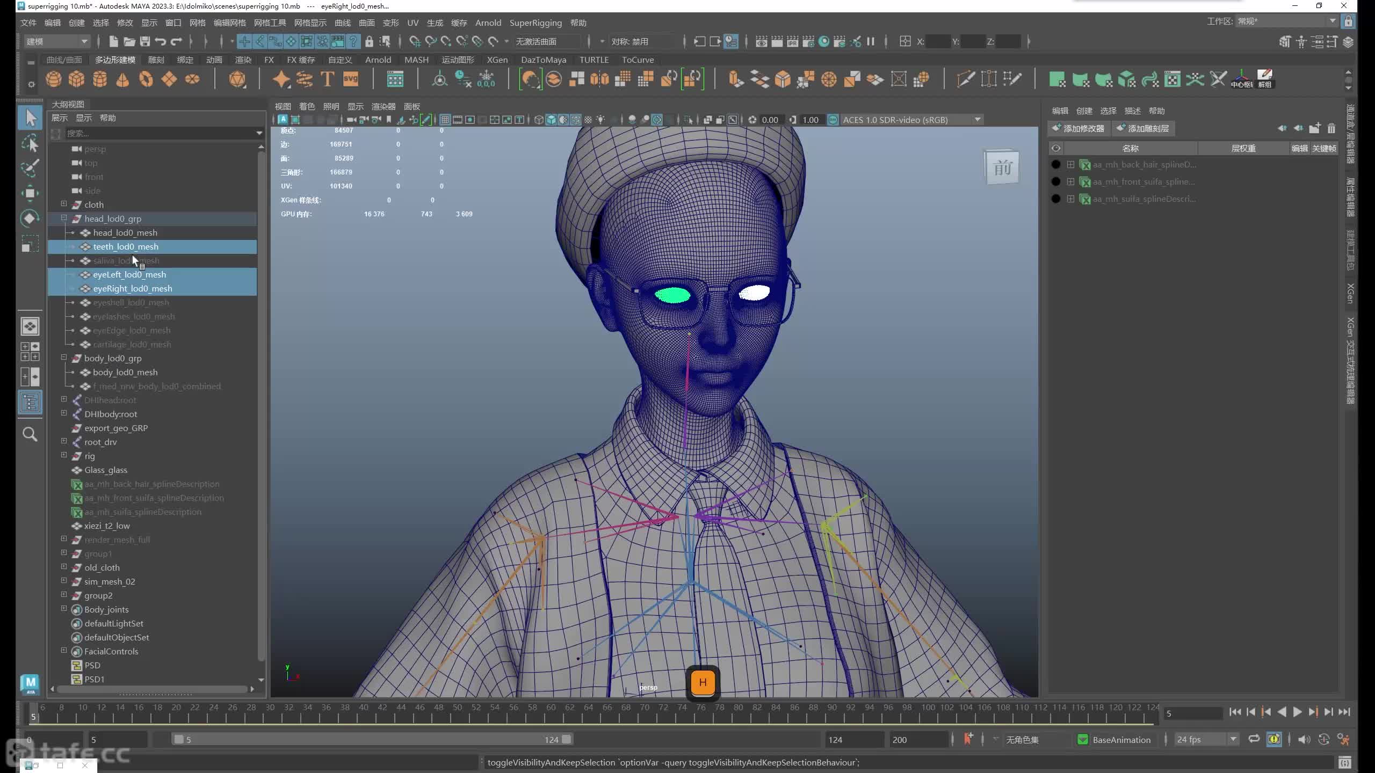
Task: Click the save scene icon
Action: pyautogui.click(x=145, y=41)
